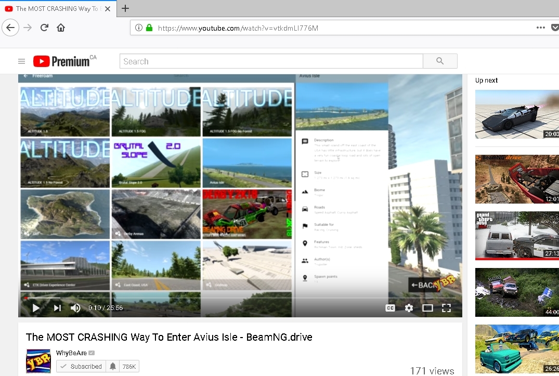The width and height of the screenshot is (559, 376).
Task: Click the magnifier search button
Action: [x=440, y=61]
